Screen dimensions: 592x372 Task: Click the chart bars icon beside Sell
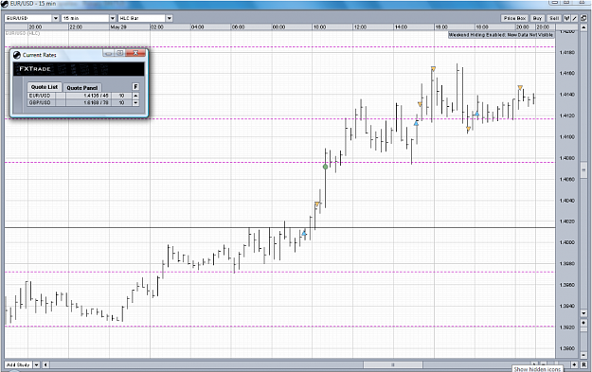pos(566,18)
